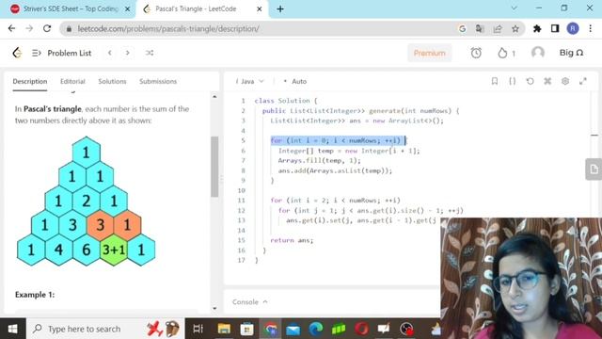Open the timer alarm clock icon

click(476, 53)
